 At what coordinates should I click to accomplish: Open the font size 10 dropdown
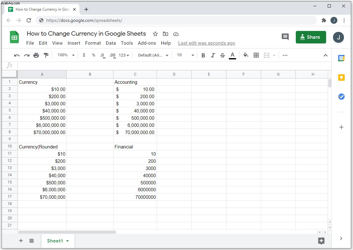(185, 55)
